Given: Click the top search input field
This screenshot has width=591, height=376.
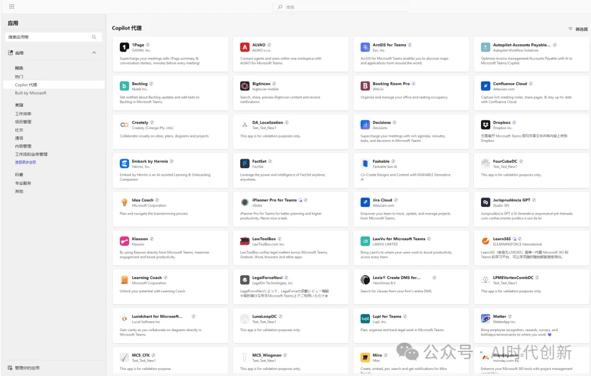Looking at the screenshot, I should point(340,7).
